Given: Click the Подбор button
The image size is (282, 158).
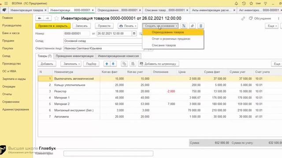Looking at the screenshot, I should (x=91, y=64).
